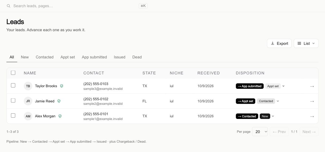The image size is (325, 152).
Task: Click the Prev page button
Action: 279,132
